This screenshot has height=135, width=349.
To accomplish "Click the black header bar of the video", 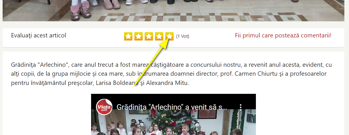I will [x=173, y=101].
